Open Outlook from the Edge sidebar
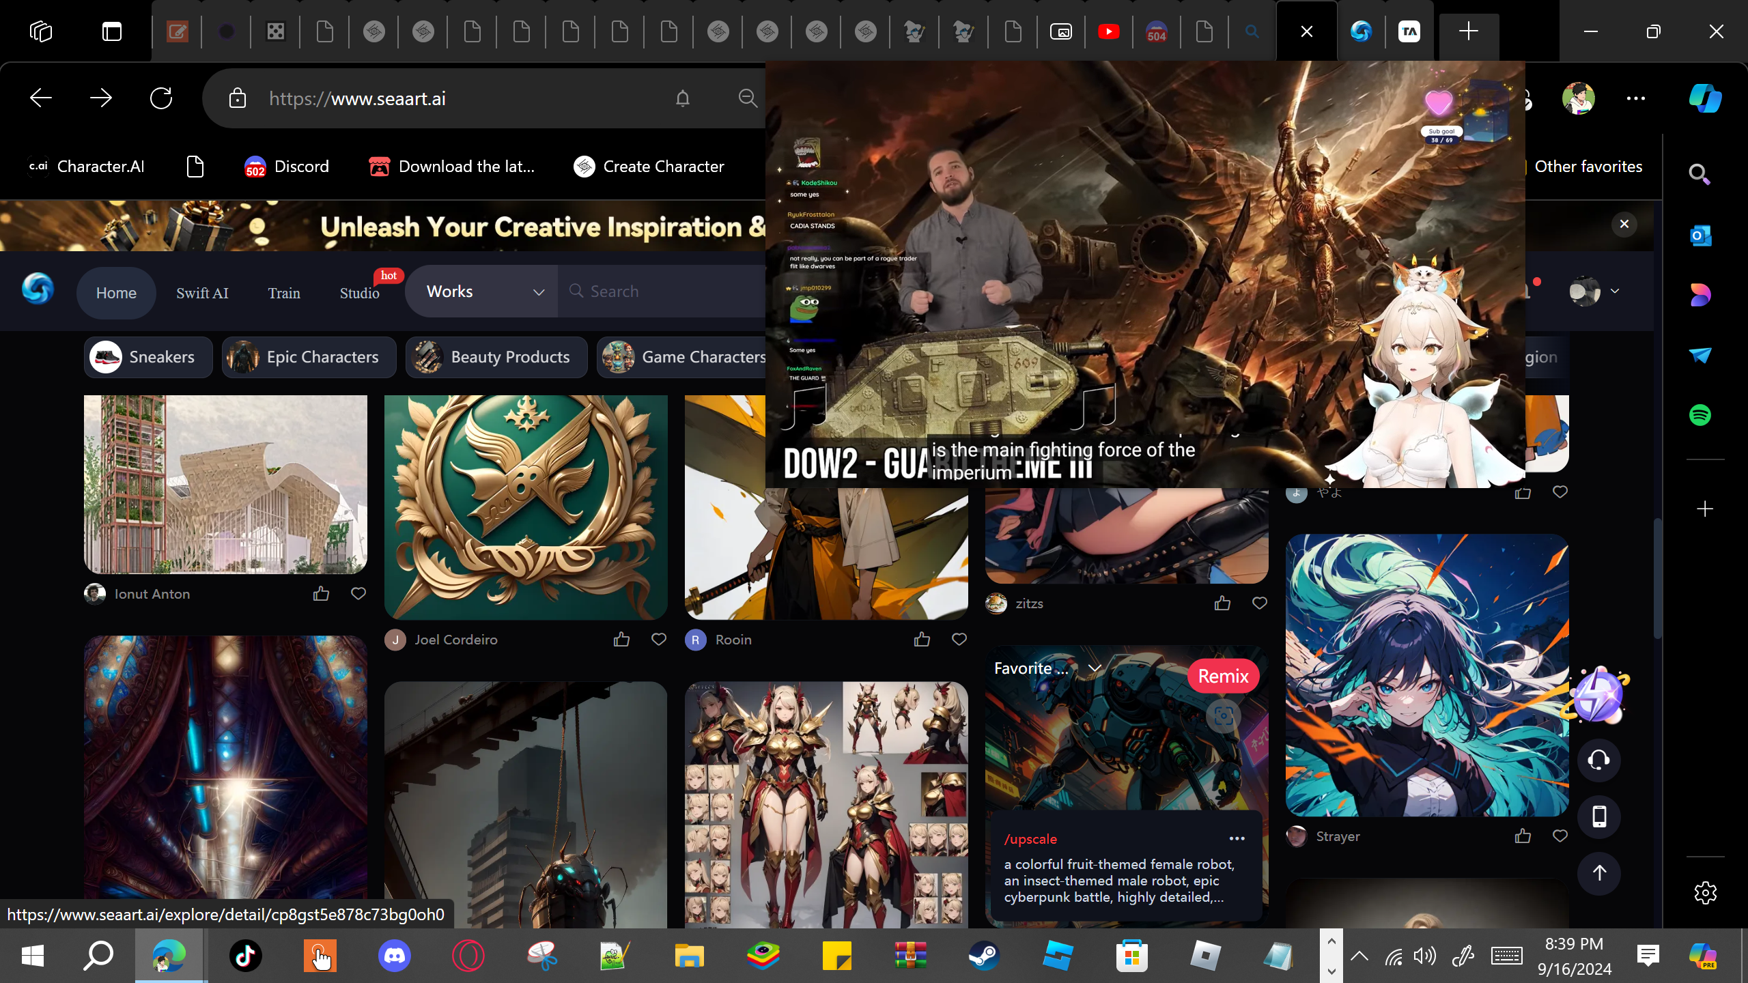The height and width of the screenshot is (983, 1748). [1700, 236]
